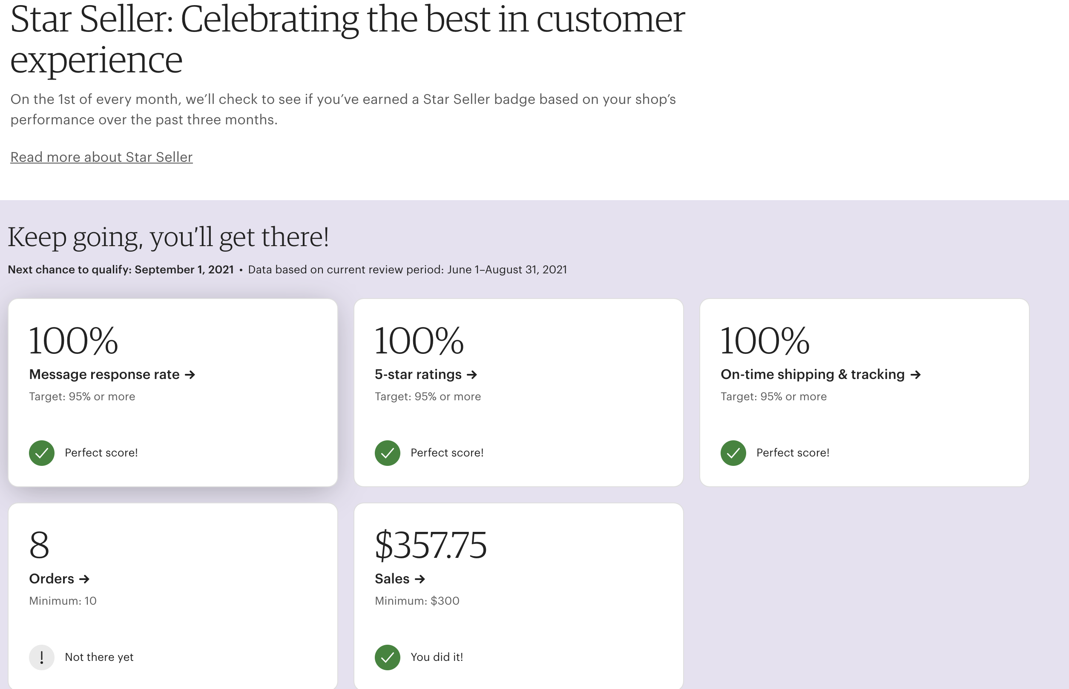1069x689 pixels.
Task: Click arrow beside On-time shipping & tracking
Action: (x=916, y=374)
